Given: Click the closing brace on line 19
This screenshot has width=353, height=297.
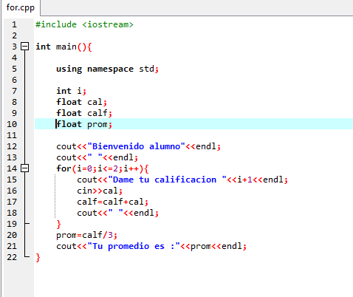Looking at the screenshot, I should (x=58, y=225).
